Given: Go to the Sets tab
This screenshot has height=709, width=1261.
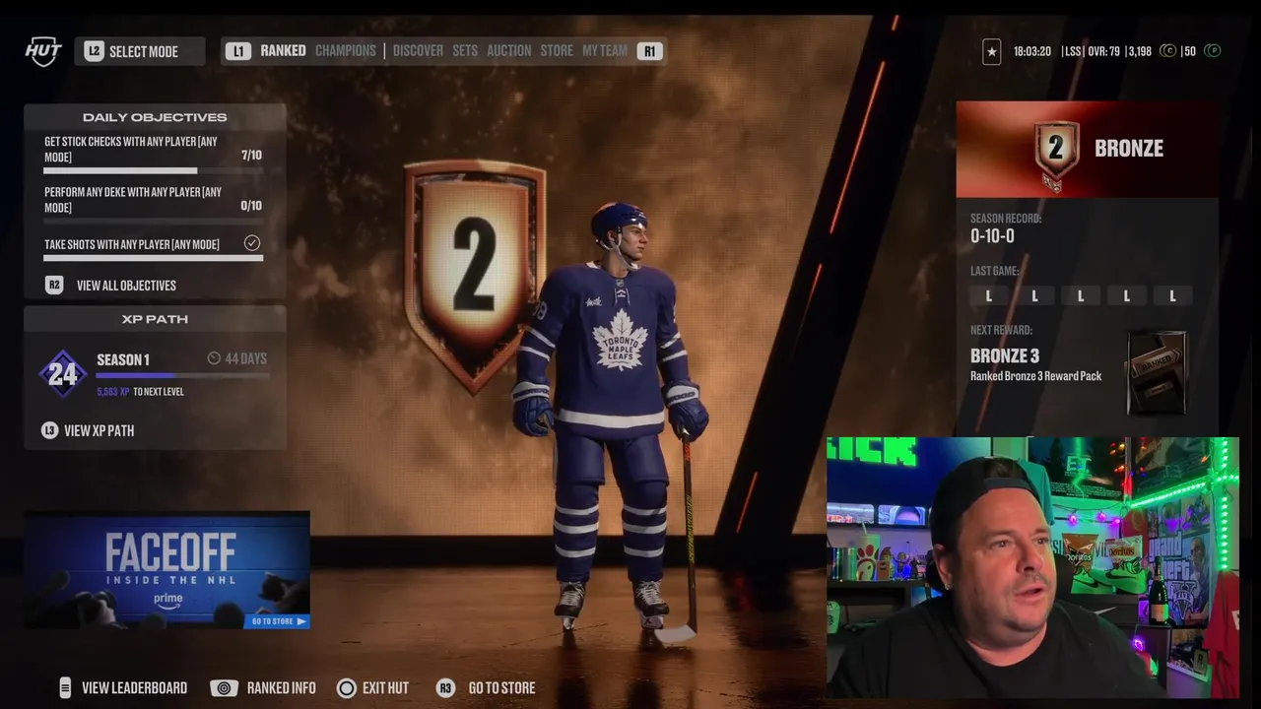Looking at the screenshot, I should pos(465,50).
